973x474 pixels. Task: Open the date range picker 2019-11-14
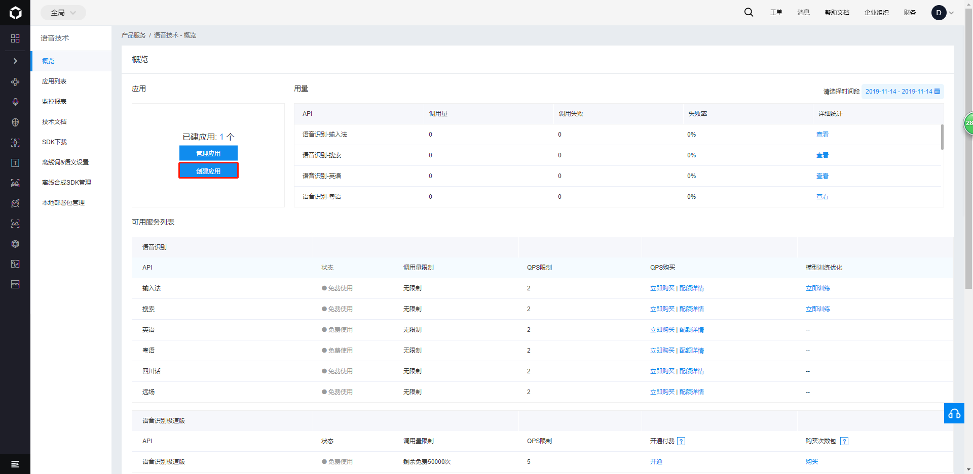[x=903, y=92]
